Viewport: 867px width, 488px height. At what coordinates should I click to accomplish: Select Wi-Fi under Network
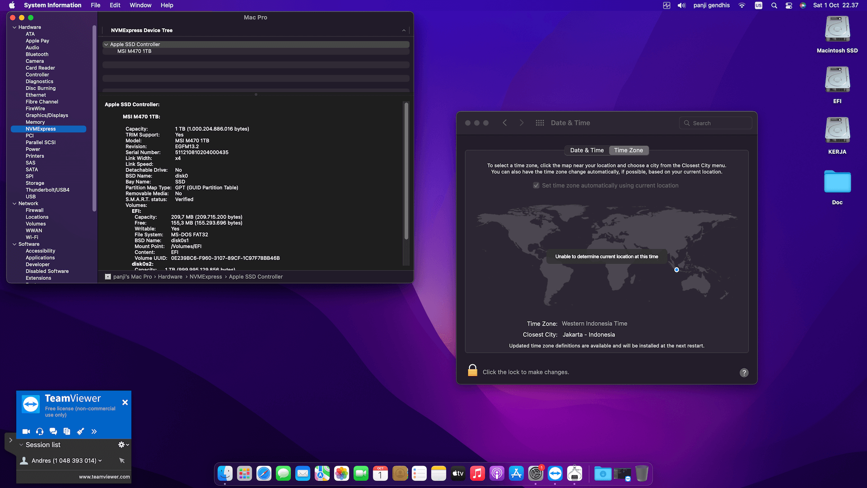[x=32, y=237]
